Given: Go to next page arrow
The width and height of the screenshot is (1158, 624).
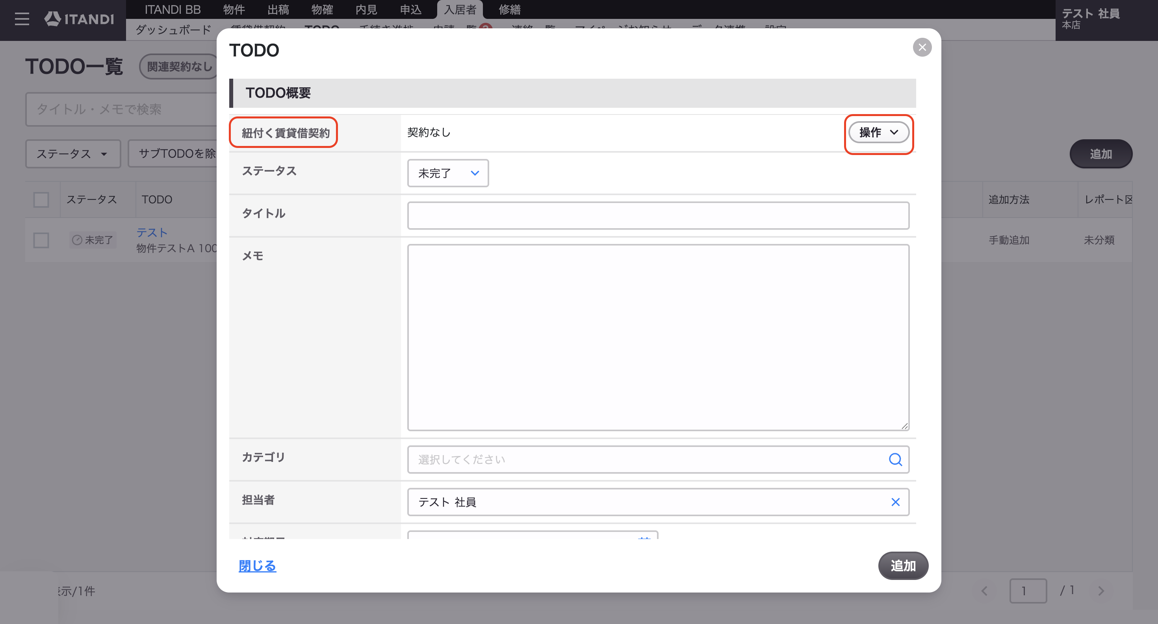Looking at the screenshot, I should [1101, 591].
